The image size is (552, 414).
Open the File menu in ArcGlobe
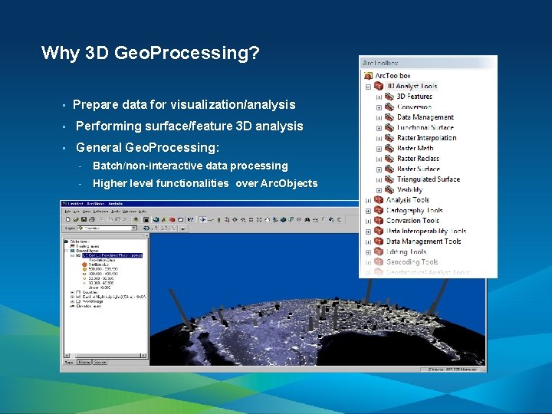click(x=67, y=212)
